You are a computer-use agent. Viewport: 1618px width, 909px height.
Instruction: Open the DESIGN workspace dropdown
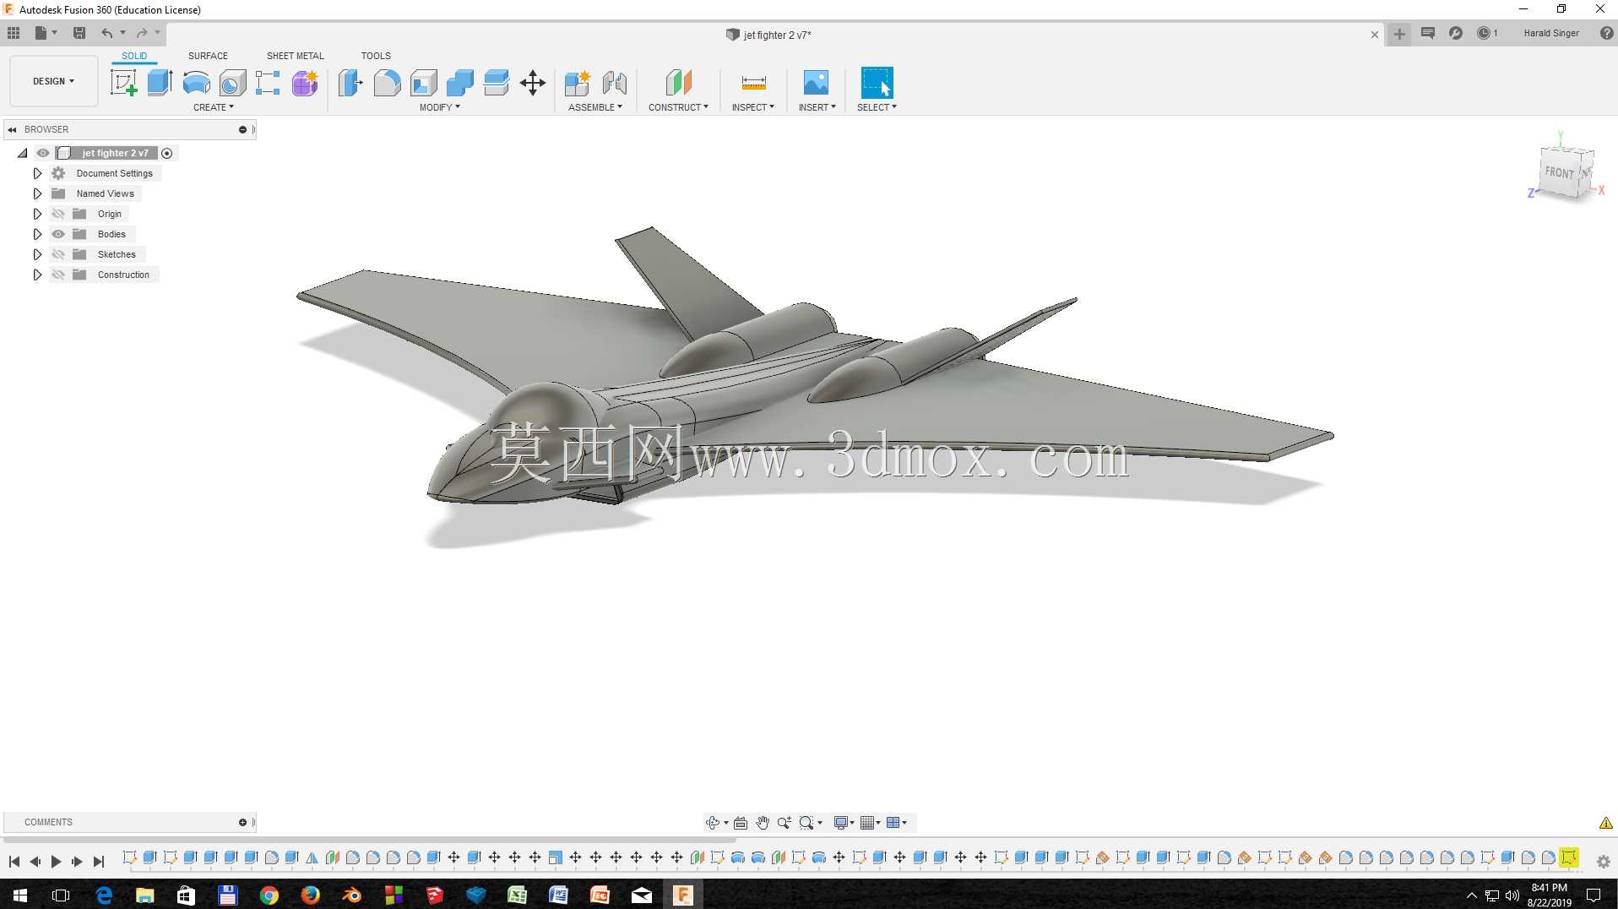pos(54,81)
